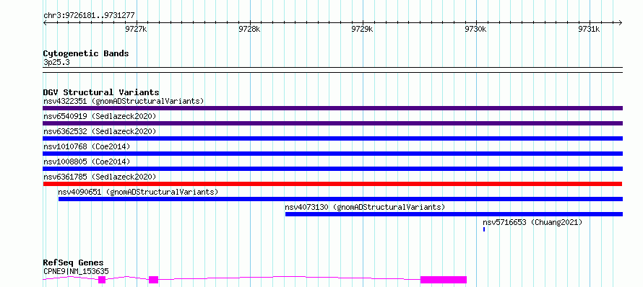Viewport: 643px width, 287px height.
Task: Click the 9731k ruler tick label
Action: (590, 29)
